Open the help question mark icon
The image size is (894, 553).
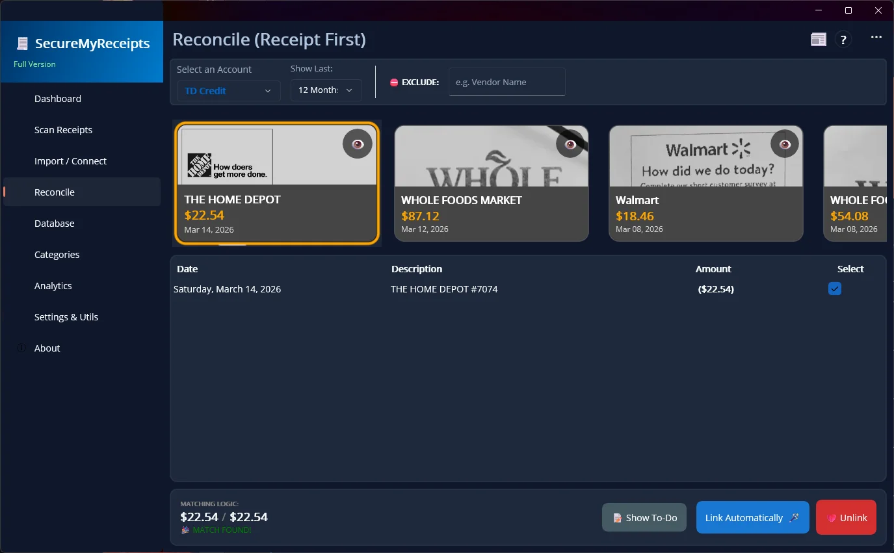pyautogui.click(x=843, y=40)
